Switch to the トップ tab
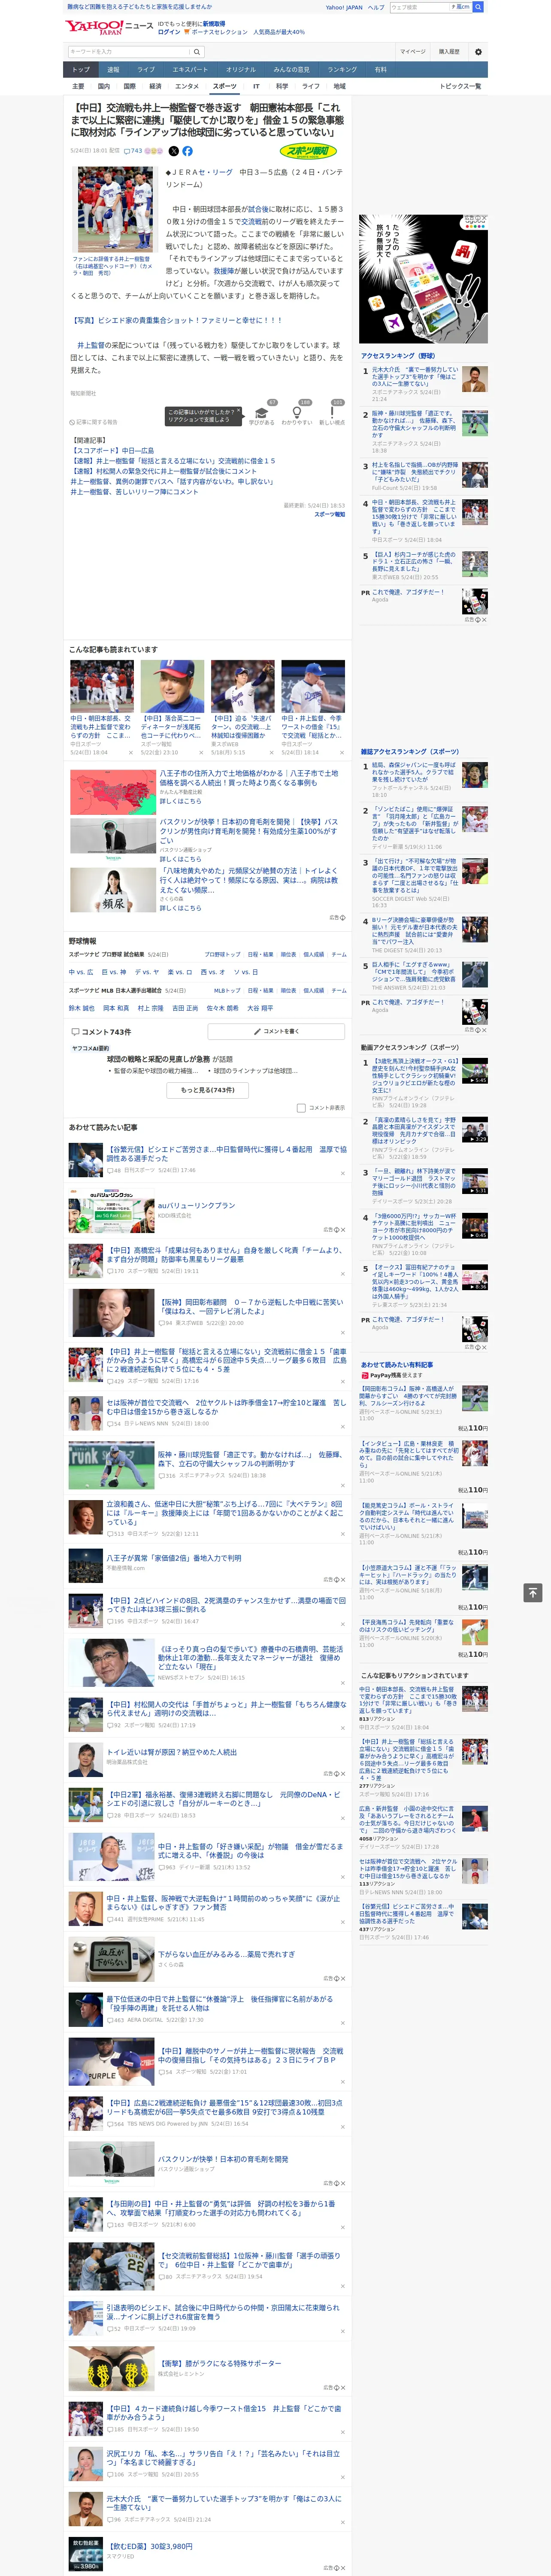 tap(81, 70)
